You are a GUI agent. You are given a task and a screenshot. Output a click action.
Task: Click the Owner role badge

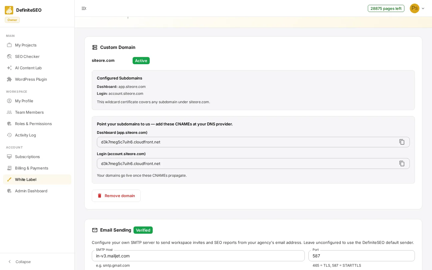tap(12, 20)
